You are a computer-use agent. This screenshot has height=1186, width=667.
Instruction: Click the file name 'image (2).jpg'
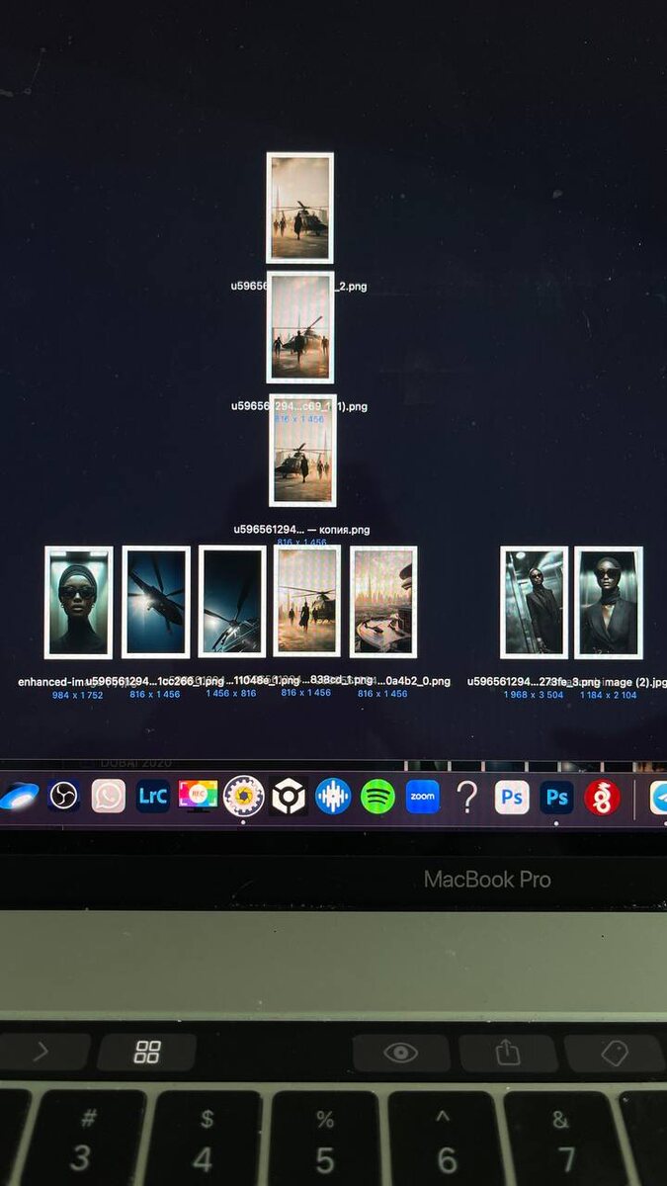633,682
